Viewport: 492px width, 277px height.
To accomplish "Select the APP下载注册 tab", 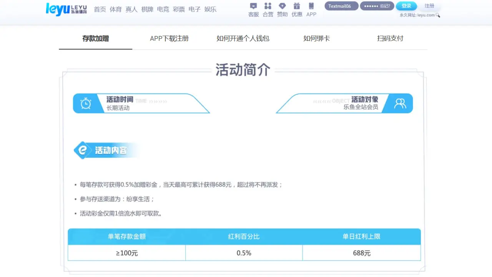I will coord(169,38).
